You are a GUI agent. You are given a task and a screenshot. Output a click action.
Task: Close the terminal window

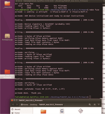(17, 1)
